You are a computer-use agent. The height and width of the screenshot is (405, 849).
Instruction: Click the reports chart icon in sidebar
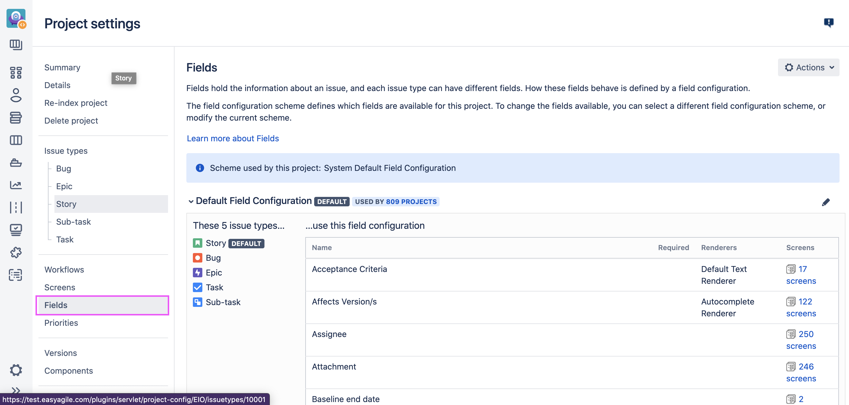(16, 185)
